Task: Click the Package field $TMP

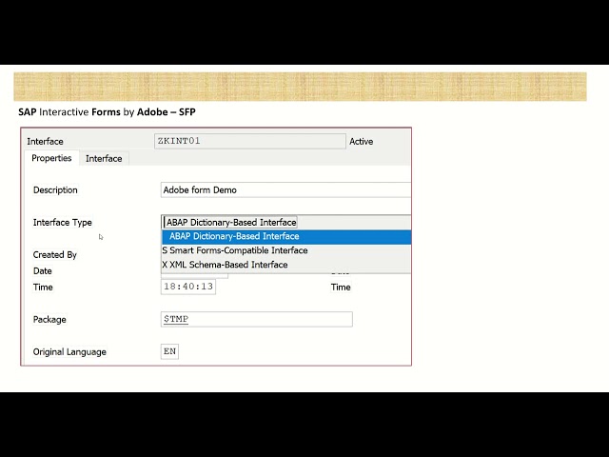Action: pos(257,319)
